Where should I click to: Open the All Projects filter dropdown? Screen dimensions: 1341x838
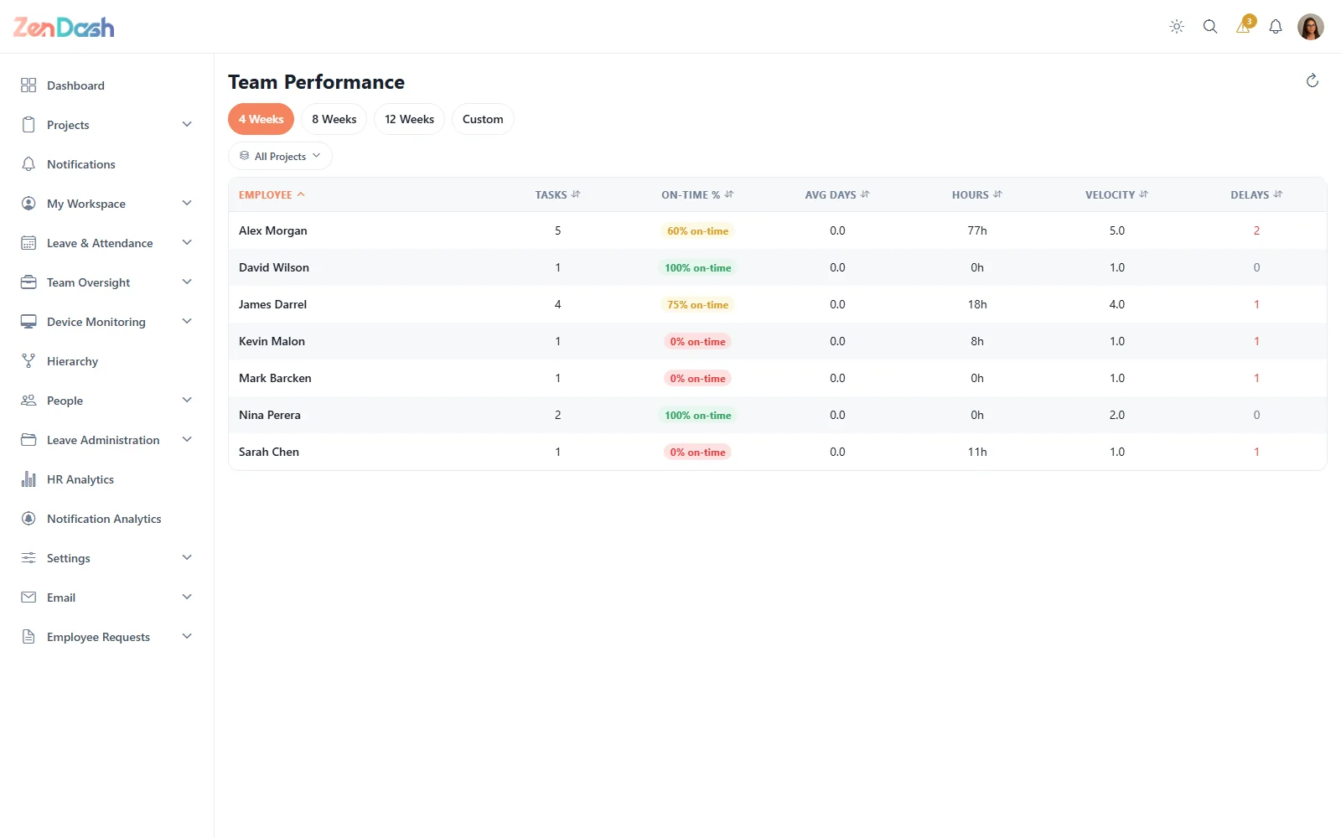(280, 156)
